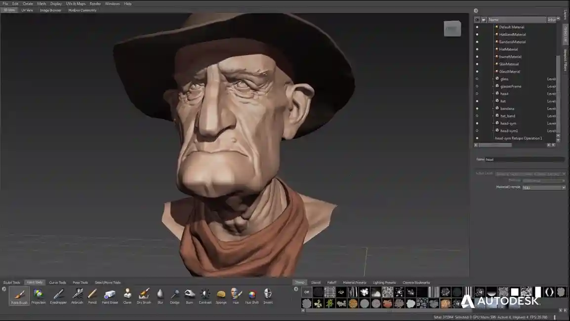Screen dimensions: 570x321
Task: Activate the Airbrush tool
Action: click(x=77, y=295)
